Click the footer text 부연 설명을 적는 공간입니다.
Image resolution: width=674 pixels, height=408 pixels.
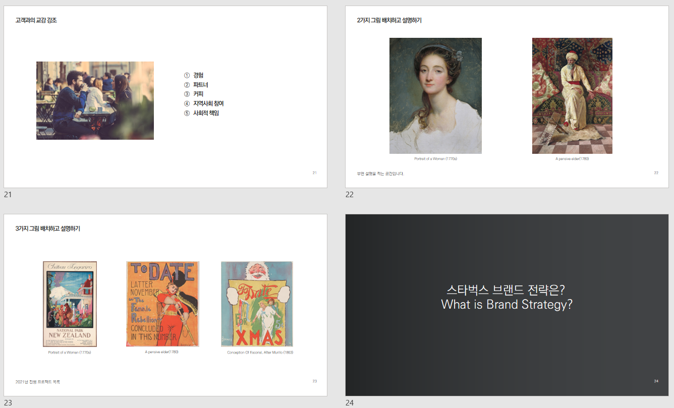click(380, 174)
